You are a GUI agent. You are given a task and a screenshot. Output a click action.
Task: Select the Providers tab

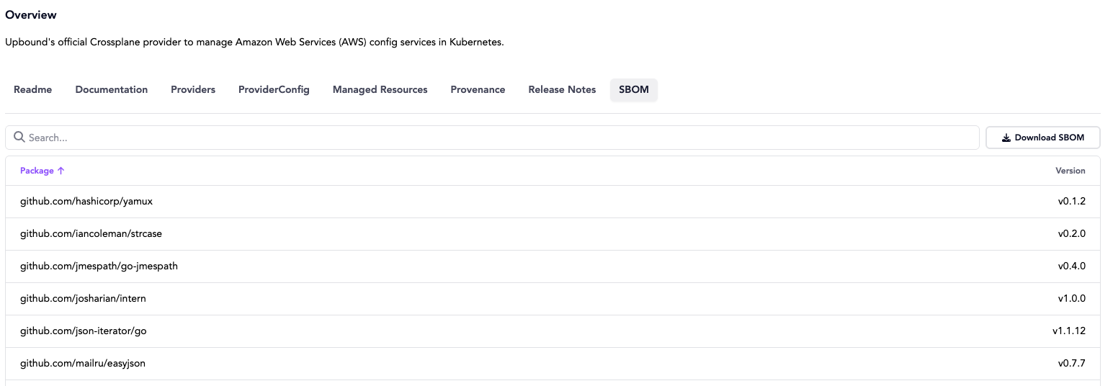[193, 90]
